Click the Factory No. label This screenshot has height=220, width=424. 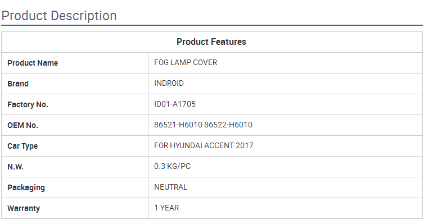click(28, 104)
